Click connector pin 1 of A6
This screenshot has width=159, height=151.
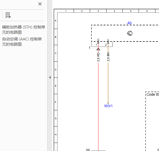pyautogui.click(x=96, y=45)
